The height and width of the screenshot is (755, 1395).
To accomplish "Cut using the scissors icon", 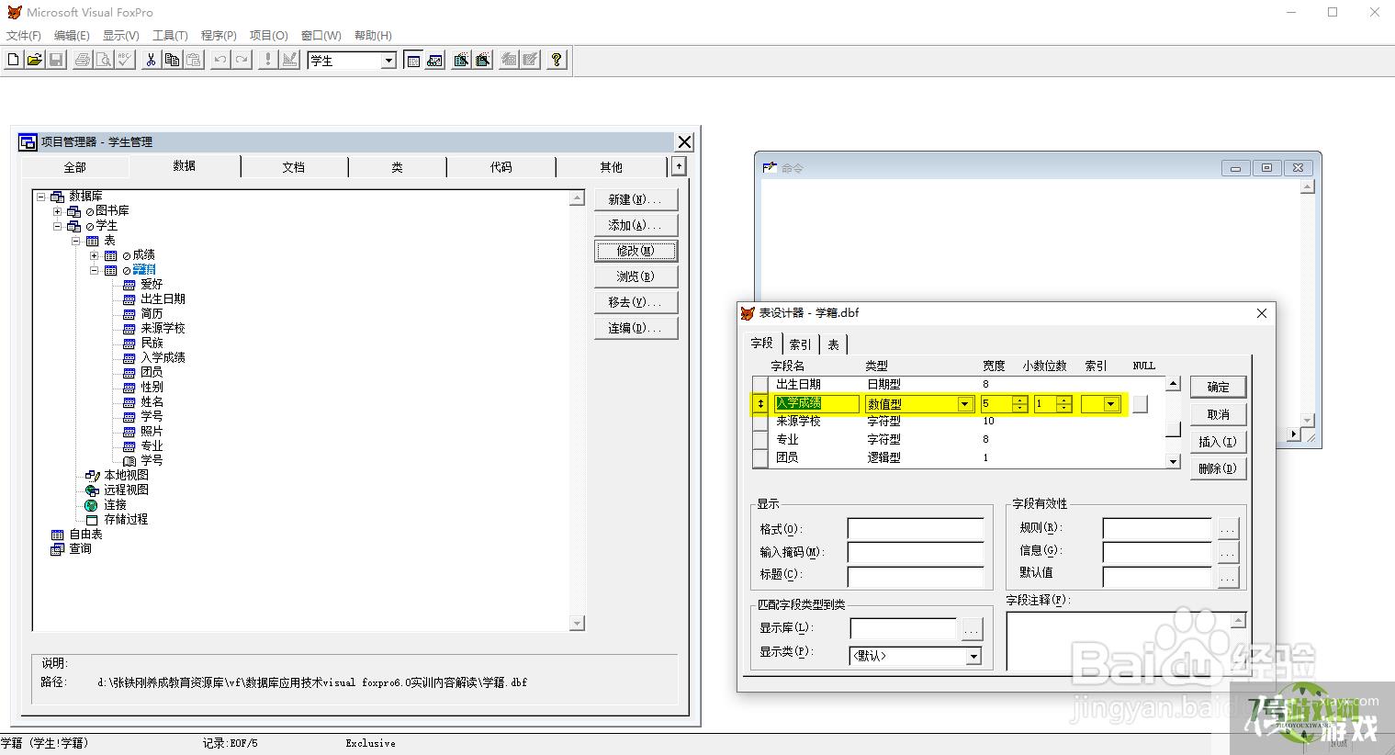I will click(151, 60).
